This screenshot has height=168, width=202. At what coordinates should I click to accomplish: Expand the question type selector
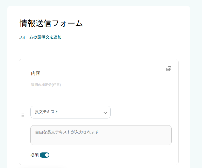[70, 112]
